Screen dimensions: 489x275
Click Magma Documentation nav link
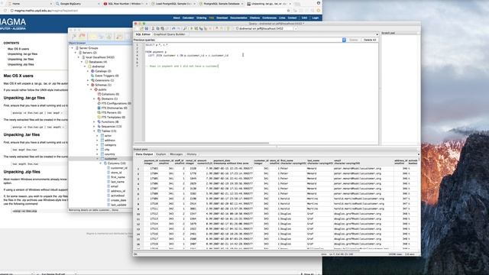tap(238, 18)
